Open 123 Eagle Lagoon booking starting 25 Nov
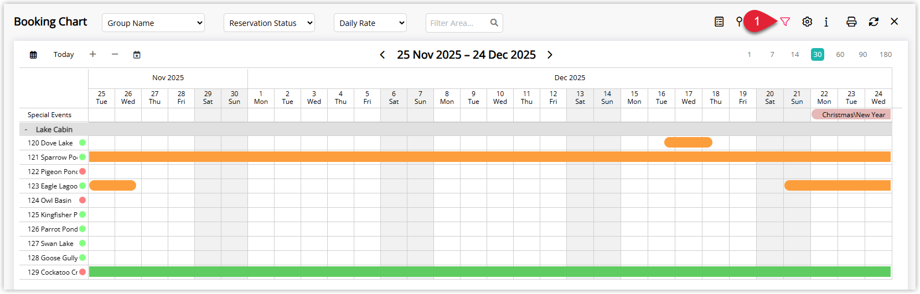The height and width of the screenshot is (294, 920). (112, 186)
